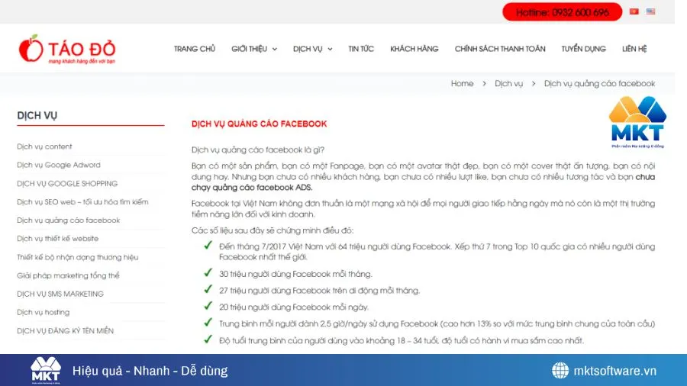The image size is (687, 386).
Task: Click bold text 'chạy quảng cáo facebook ADS'
Action: 251,188
